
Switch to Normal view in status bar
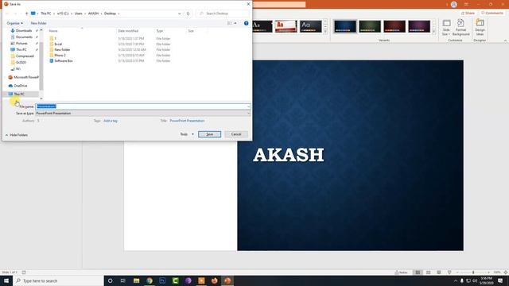click(x=418, y=272)
